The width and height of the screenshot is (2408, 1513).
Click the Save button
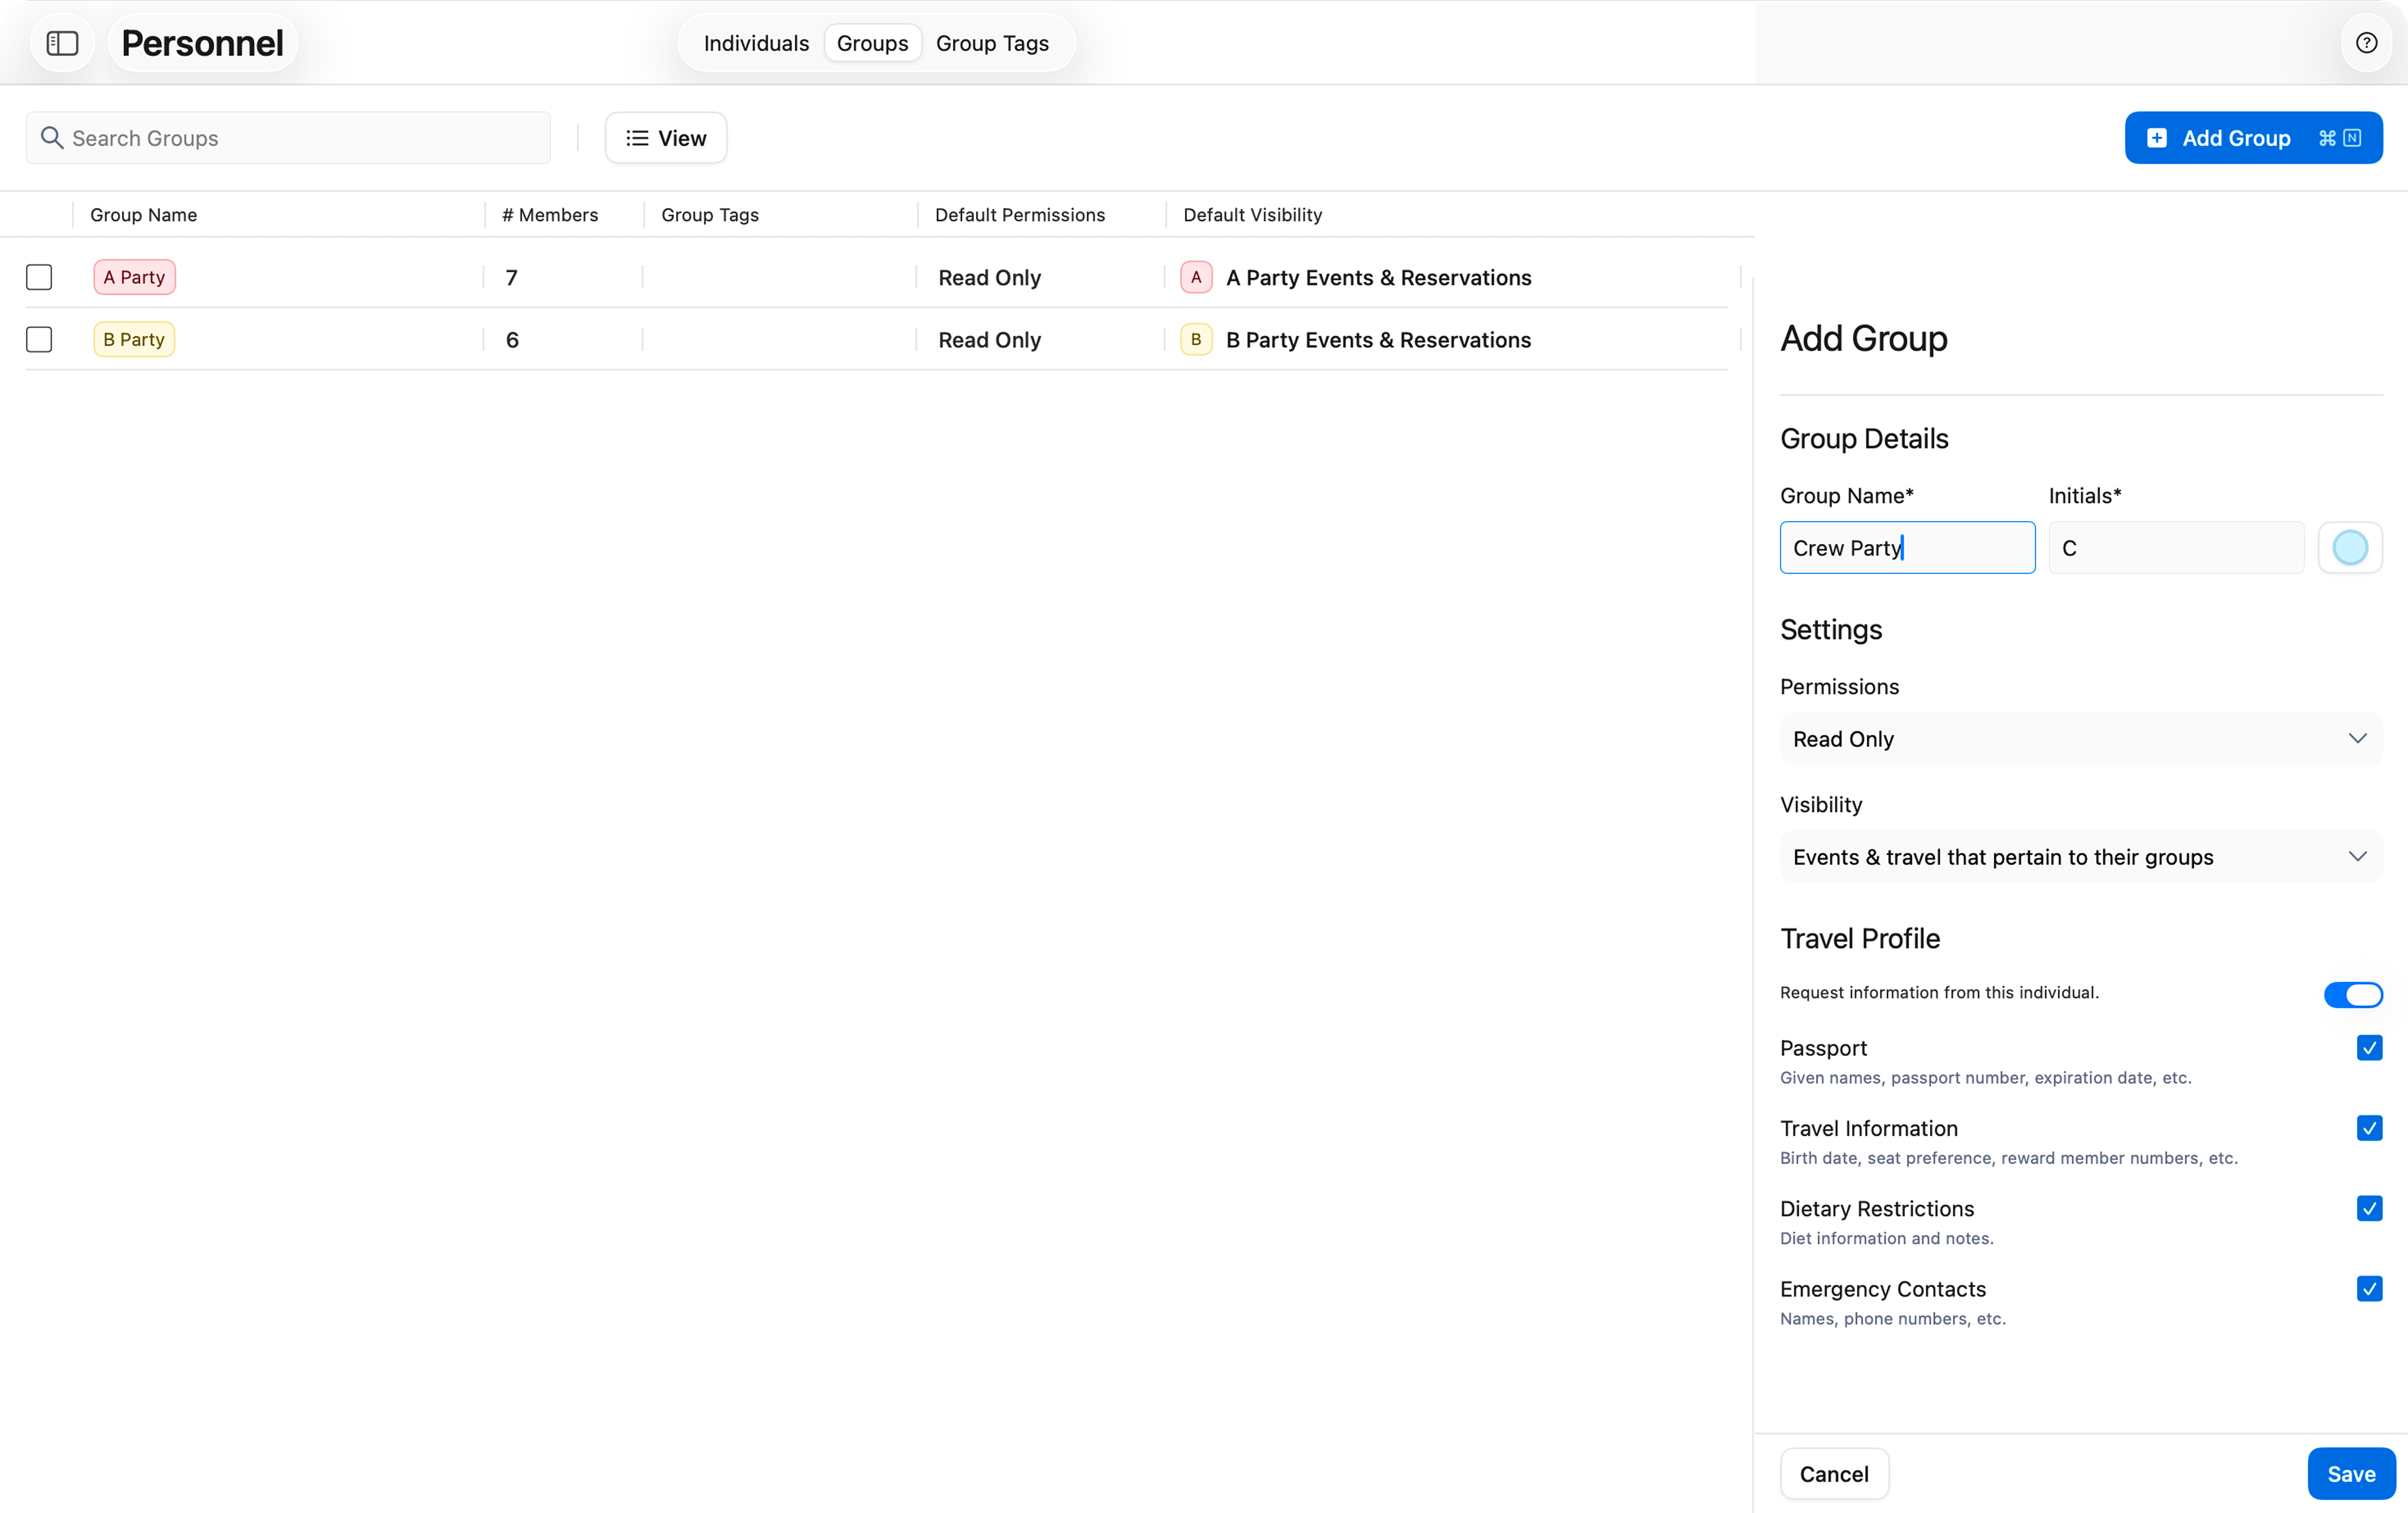coord(2350,1474)
